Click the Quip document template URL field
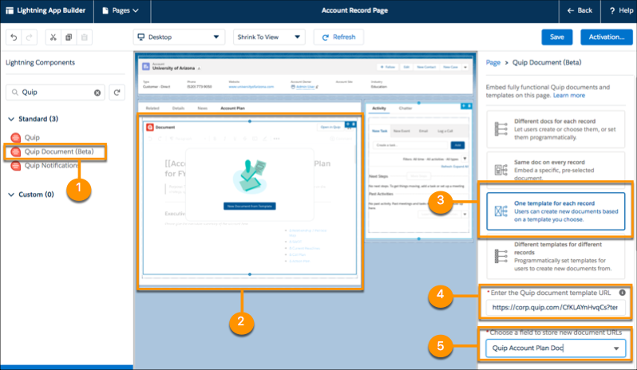 [555, 308]
